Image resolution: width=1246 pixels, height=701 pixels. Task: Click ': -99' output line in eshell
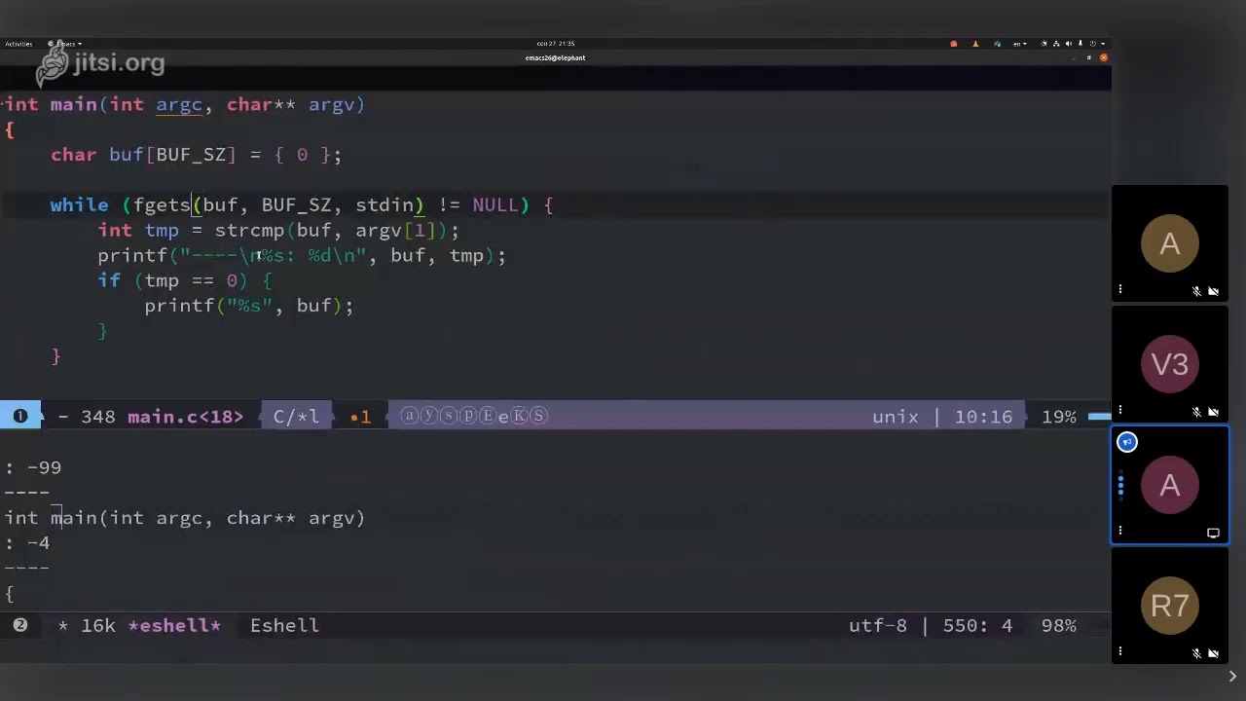(x=33, y=468)
